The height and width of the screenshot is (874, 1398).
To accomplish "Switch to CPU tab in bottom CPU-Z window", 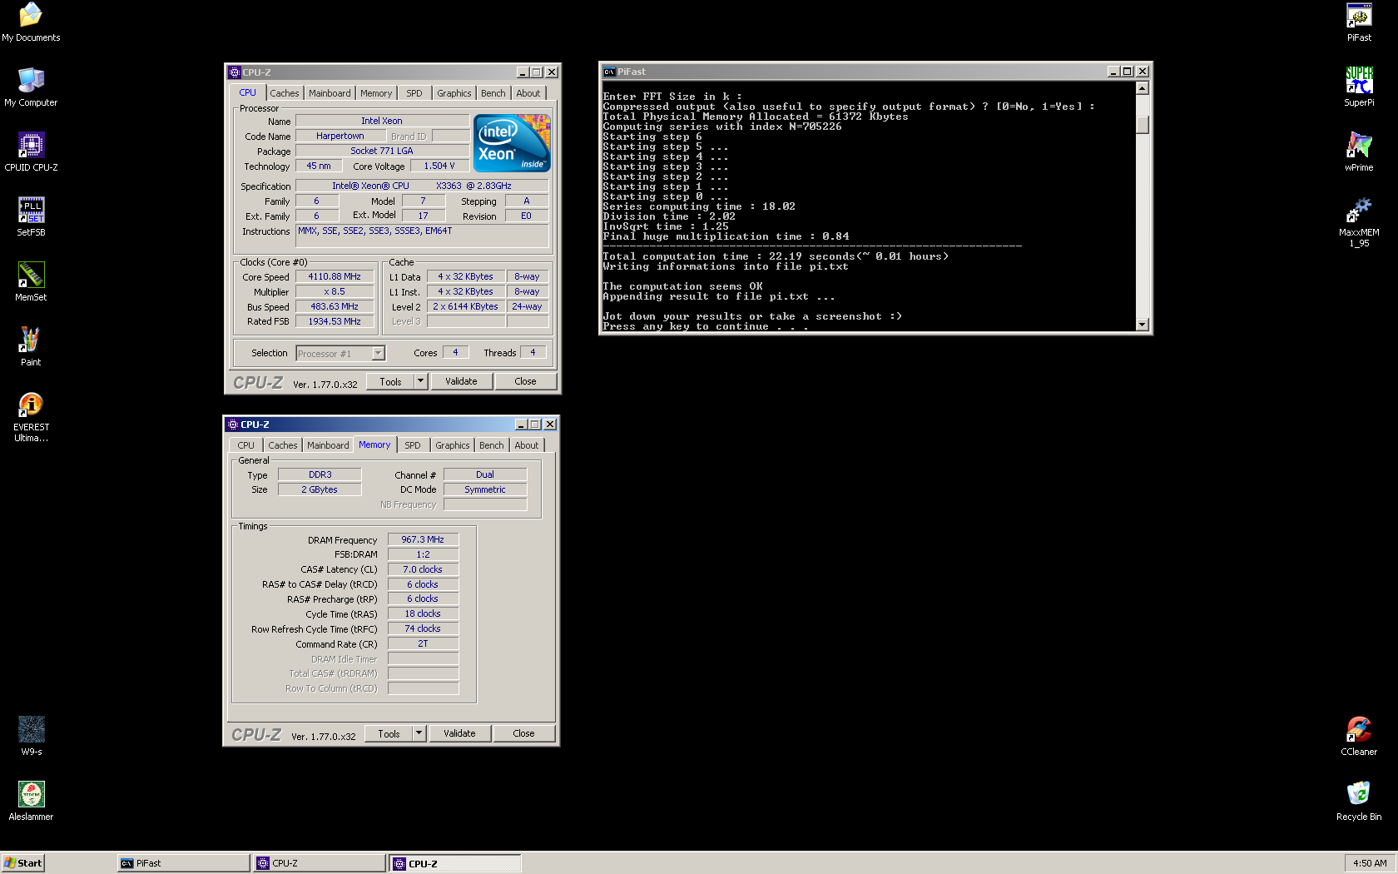I will (246, 445).
